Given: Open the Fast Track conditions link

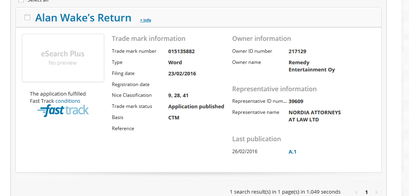Looking at the screenshot, I should [68, 101].
